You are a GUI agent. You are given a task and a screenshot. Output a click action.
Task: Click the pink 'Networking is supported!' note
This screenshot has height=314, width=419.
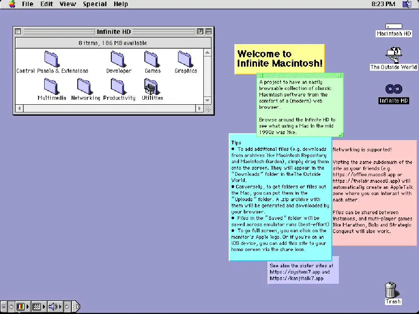click(374, 192)
